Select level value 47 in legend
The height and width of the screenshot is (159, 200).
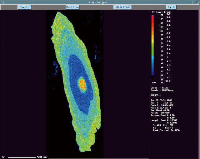pyautogui.click(x=162, y=64)
